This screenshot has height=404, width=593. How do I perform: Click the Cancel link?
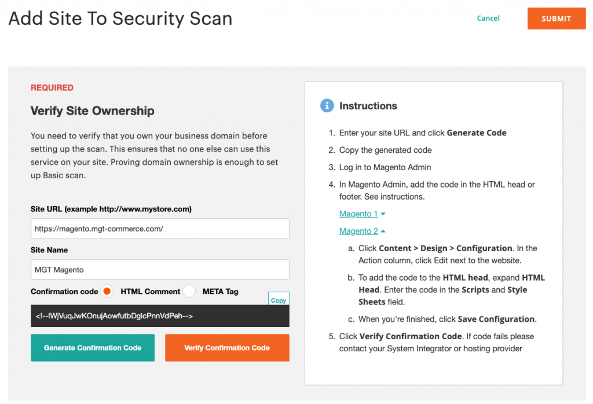(488, 19)
